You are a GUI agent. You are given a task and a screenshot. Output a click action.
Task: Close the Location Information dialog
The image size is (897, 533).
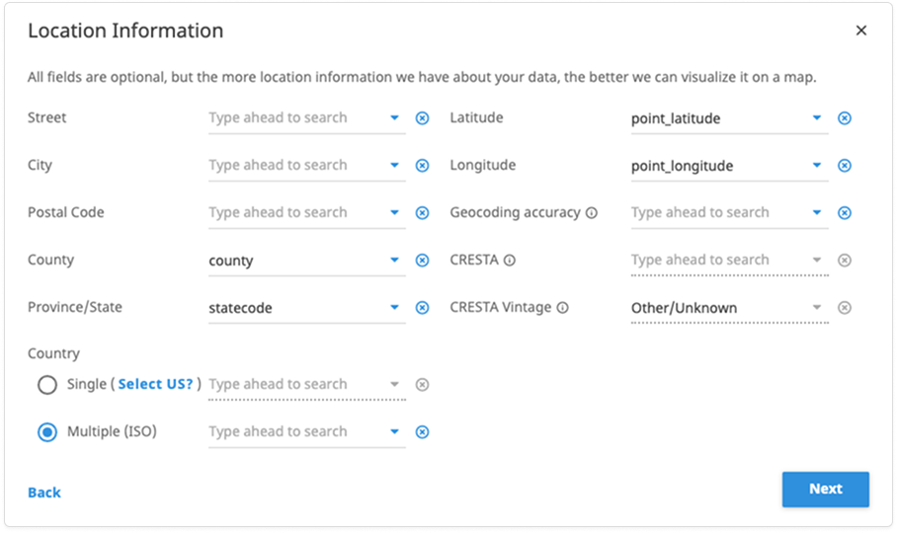point(861,31)
